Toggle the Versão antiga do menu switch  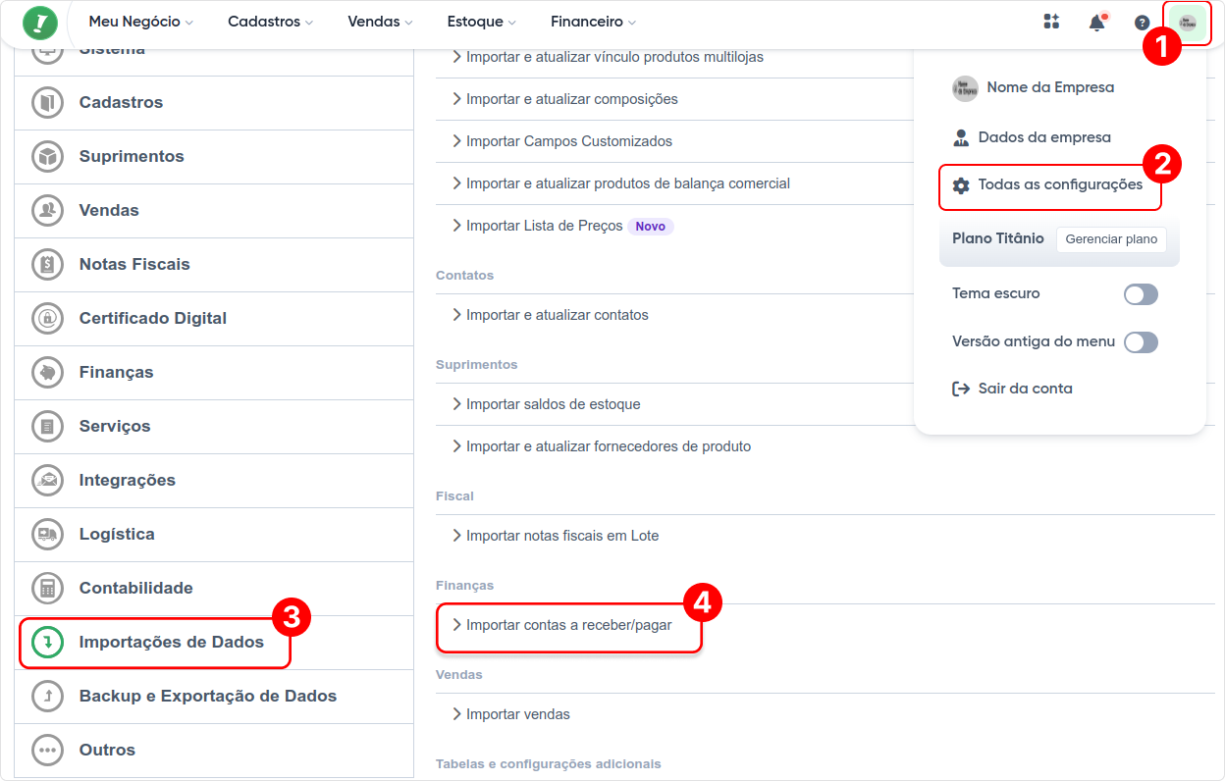1141,342
